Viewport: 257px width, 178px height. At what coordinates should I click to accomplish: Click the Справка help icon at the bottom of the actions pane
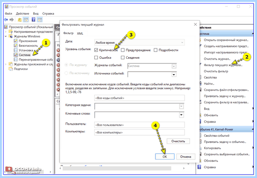(x=199, y=167)
